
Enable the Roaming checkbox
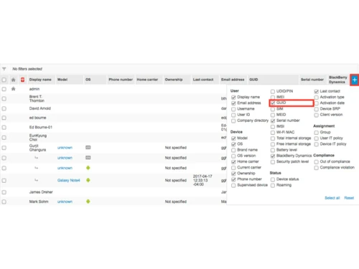coord(273,185)
